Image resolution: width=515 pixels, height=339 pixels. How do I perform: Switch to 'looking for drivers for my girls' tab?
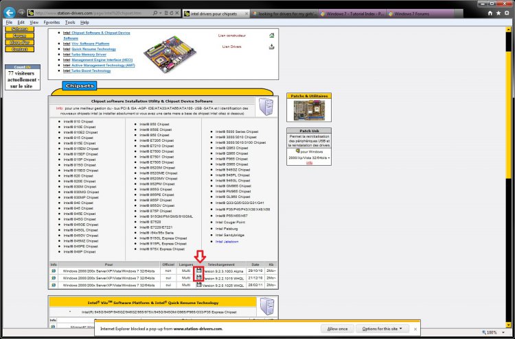[x=284, y=14]
